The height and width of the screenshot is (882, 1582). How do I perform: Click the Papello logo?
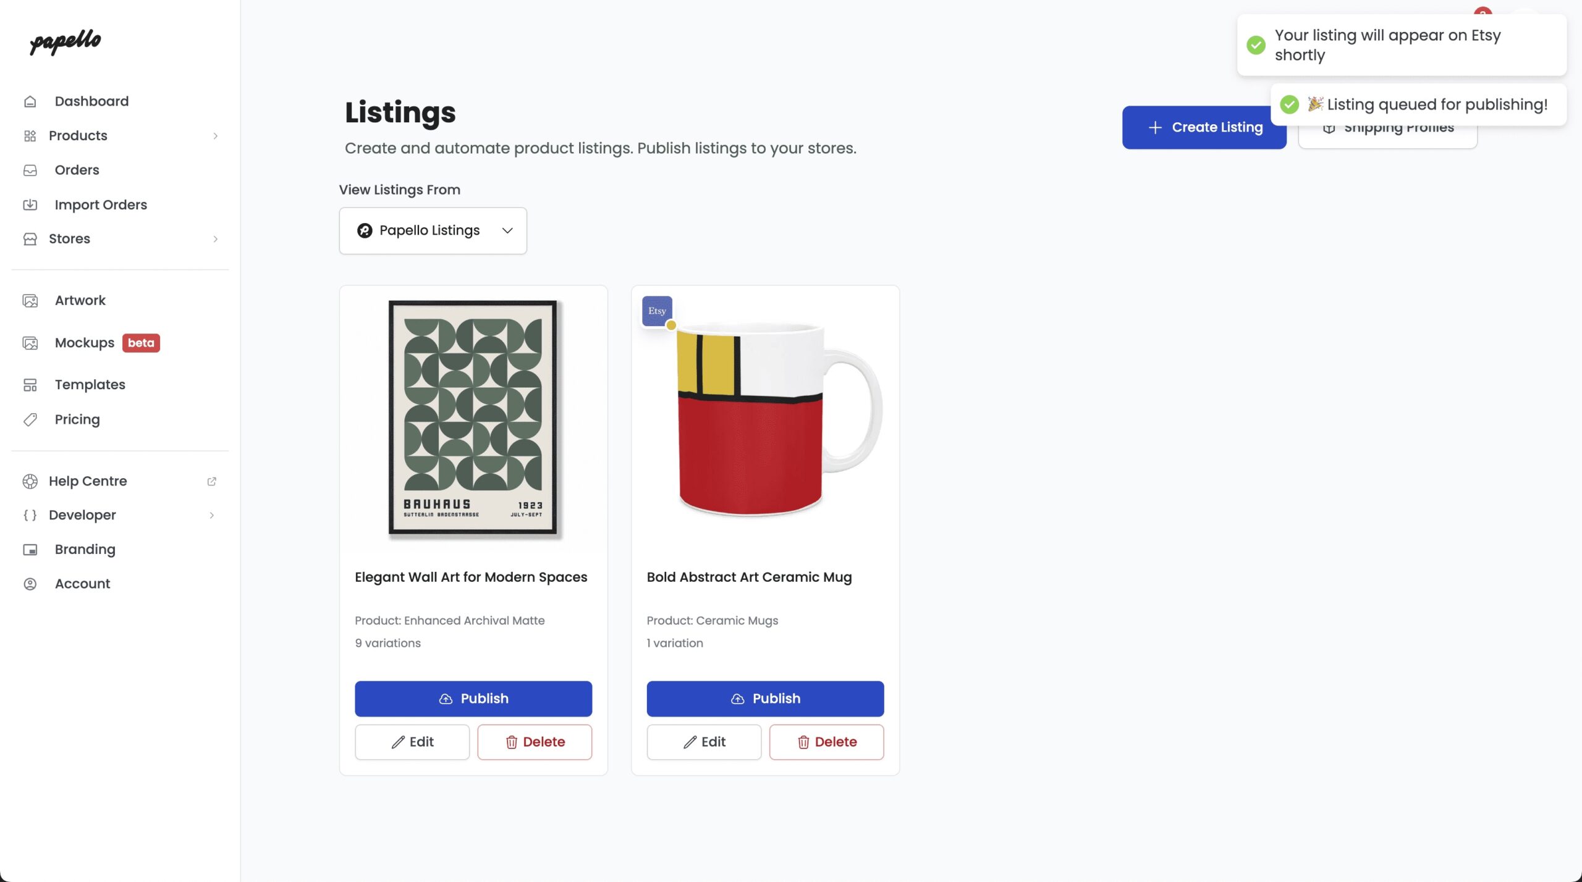(65, 41)
